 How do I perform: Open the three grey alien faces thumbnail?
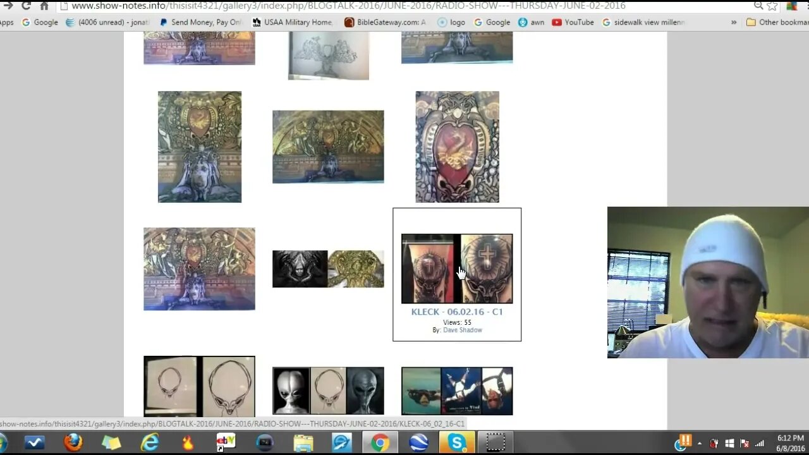[x=328, y=391]
